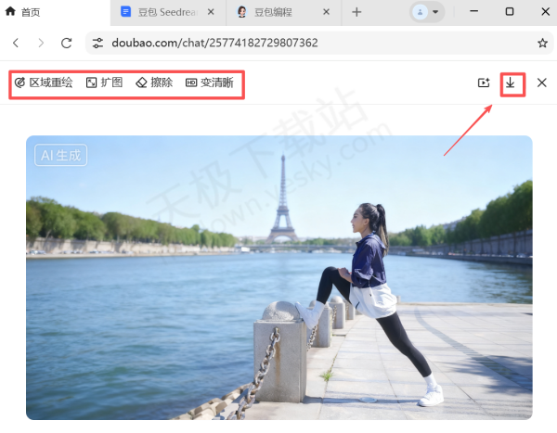Click the doubao.com address bar URL
Screen dimensions: 557x433
[x=214, y=43]
